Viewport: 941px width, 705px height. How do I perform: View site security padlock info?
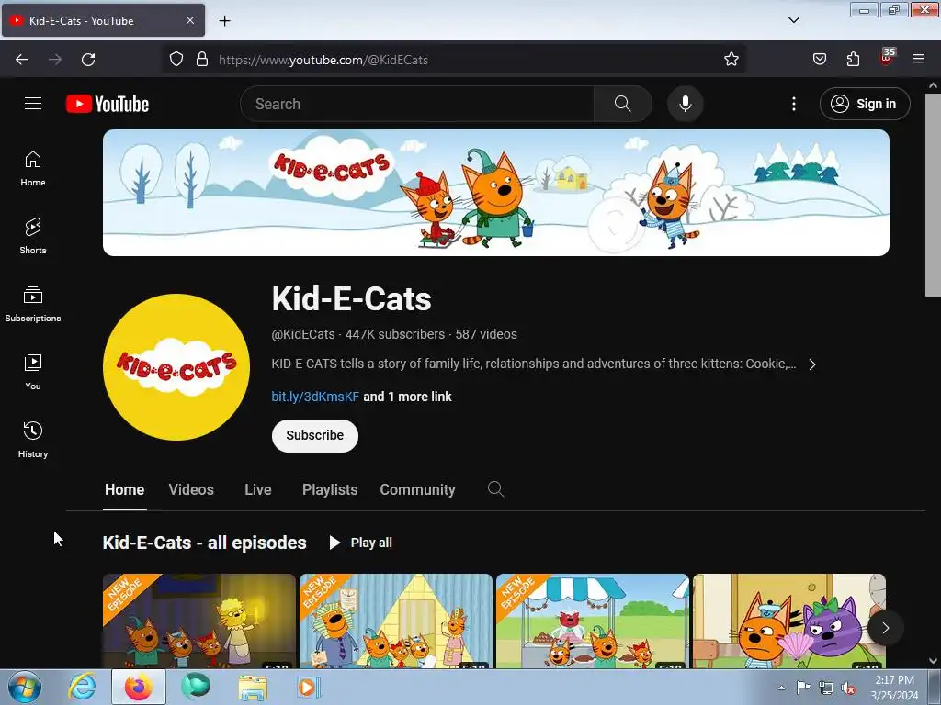[202, 60]
